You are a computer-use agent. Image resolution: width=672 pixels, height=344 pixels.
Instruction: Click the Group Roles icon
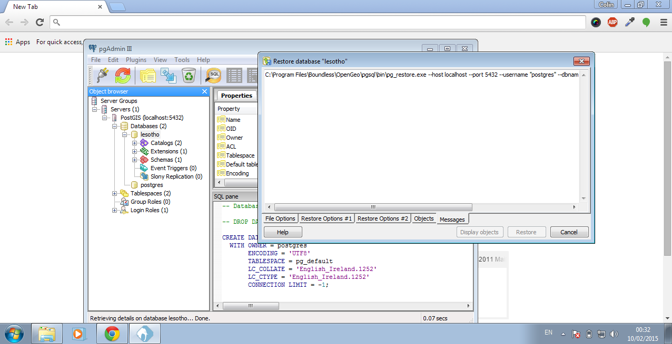[124, 202]
